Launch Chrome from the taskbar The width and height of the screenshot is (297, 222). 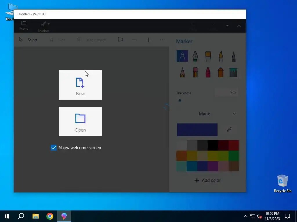point(50,216)
